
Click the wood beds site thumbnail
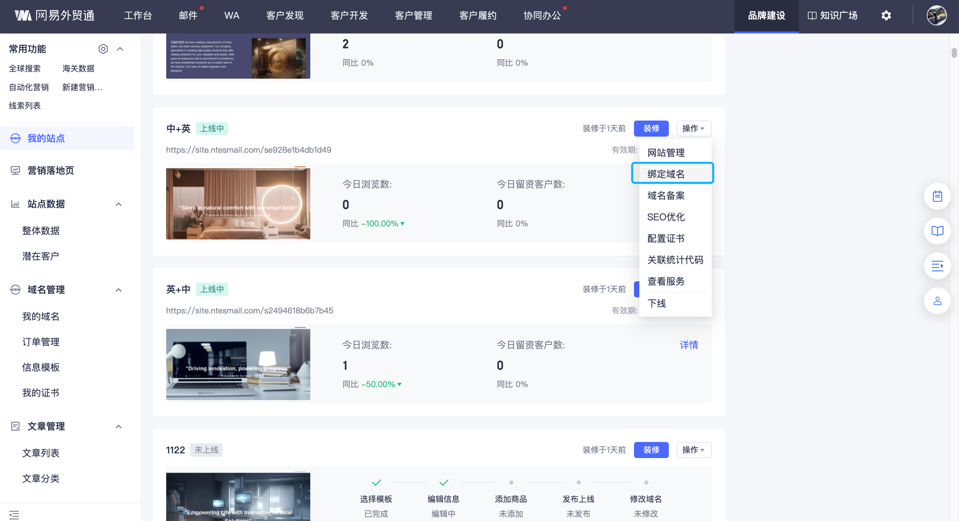238,204
